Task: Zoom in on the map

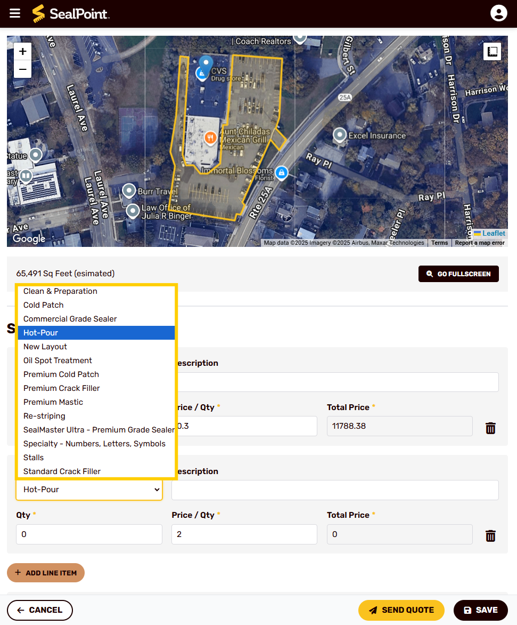Action: coord(23,51)
